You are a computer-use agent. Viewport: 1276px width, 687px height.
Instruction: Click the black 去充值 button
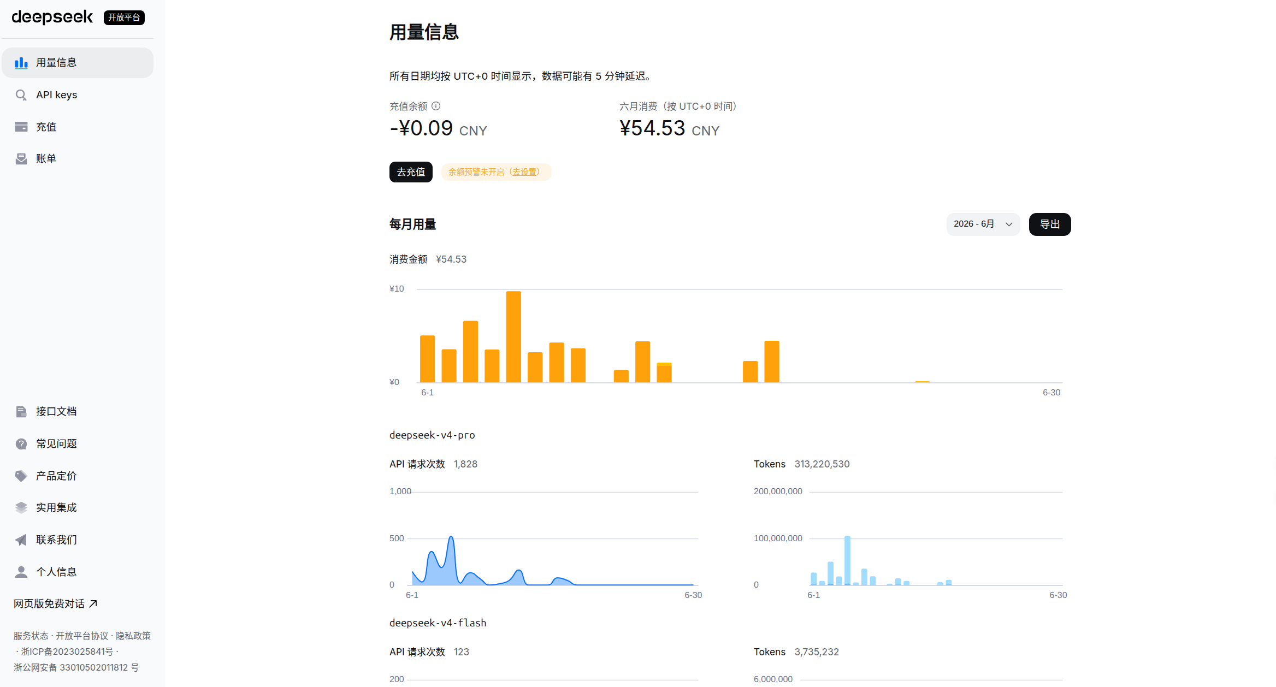click(411, 172)
